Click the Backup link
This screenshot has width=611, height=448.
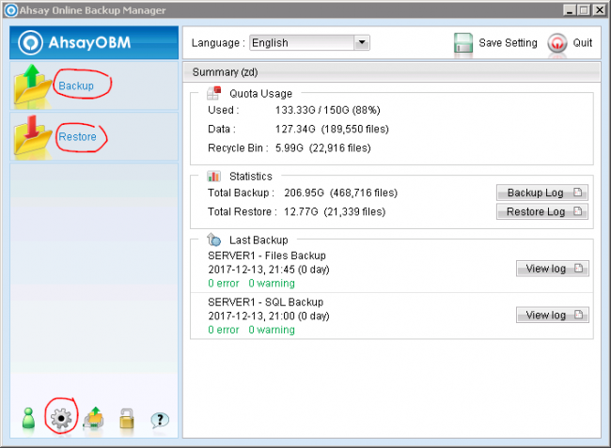coord(76,85)
